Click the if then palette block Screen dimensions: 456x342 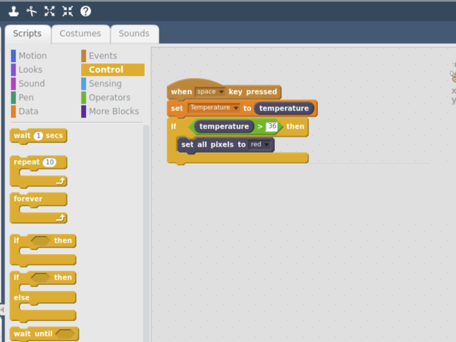point(43,250)
